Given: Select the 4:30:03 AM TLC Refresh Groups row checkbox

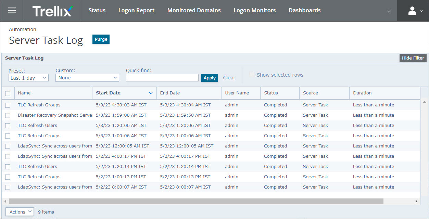Looking at the screenshot, I should (x=8, y=105).
